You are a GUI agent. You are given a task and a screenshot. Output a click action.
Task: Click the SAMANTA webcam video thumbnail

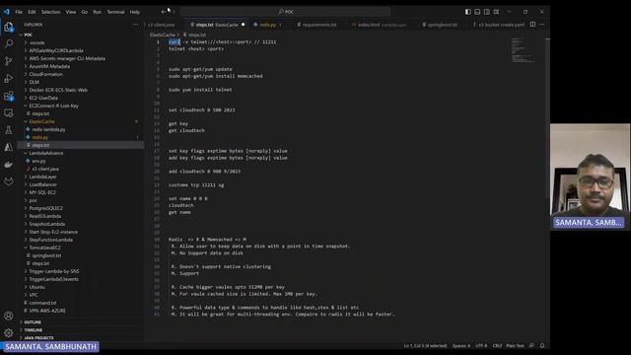[590, 177]
